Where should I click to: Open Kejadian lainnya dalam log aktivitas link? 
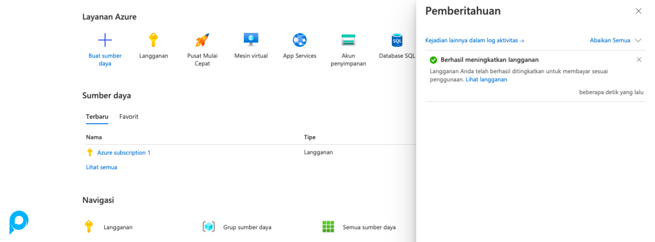tap(474, 40)
